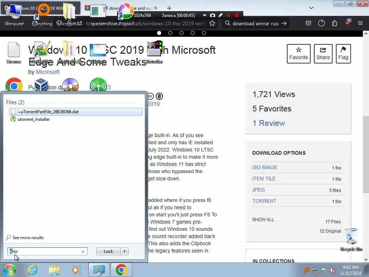
Task: Open the disc image desktop shortcut
Action: 70,85
